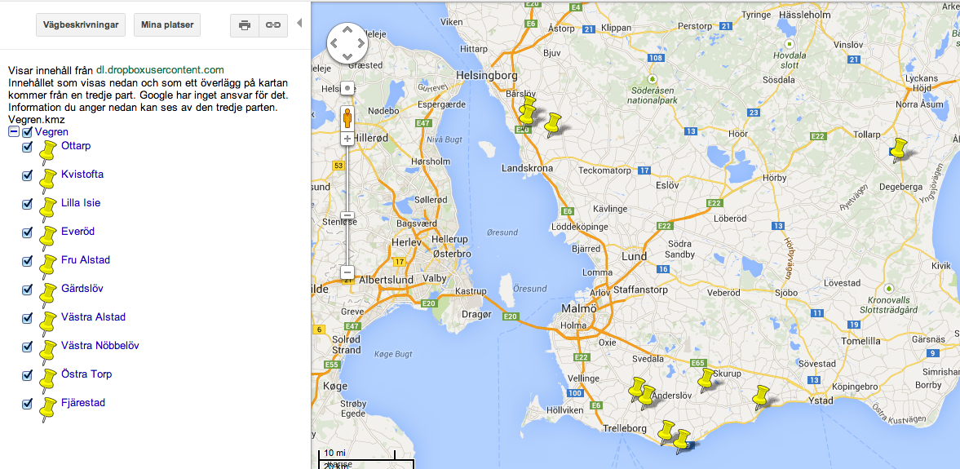The width and height of the screenshot is (960, 469).
Task: Uncheck the Everöd checkbox
Action: [x=27, y=232]
